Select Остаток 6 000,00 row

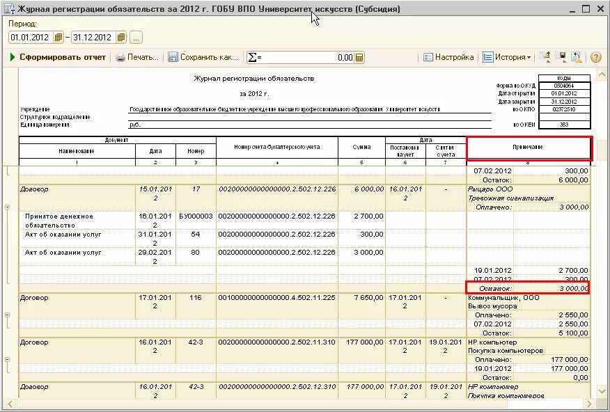[529, 180]
